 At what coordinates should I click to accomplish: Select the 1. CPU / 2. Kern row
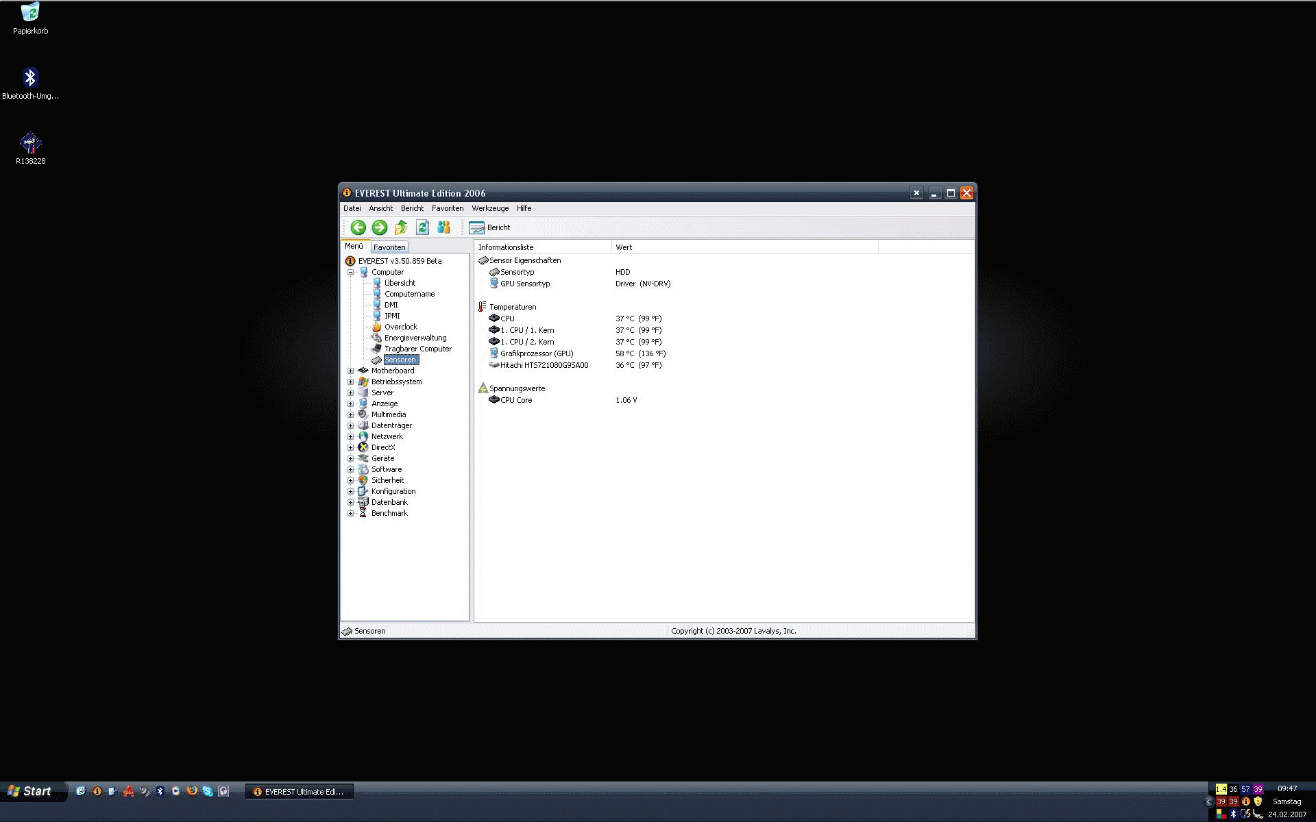tap(723, 342)
